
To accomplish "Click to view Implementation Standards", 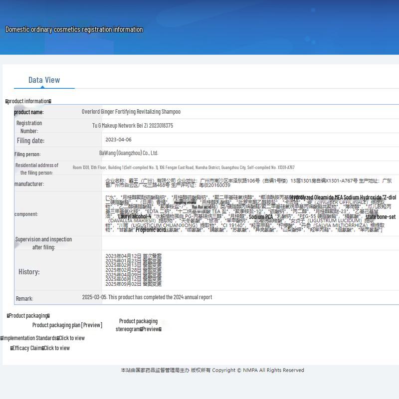I will [x=71, y=338].
